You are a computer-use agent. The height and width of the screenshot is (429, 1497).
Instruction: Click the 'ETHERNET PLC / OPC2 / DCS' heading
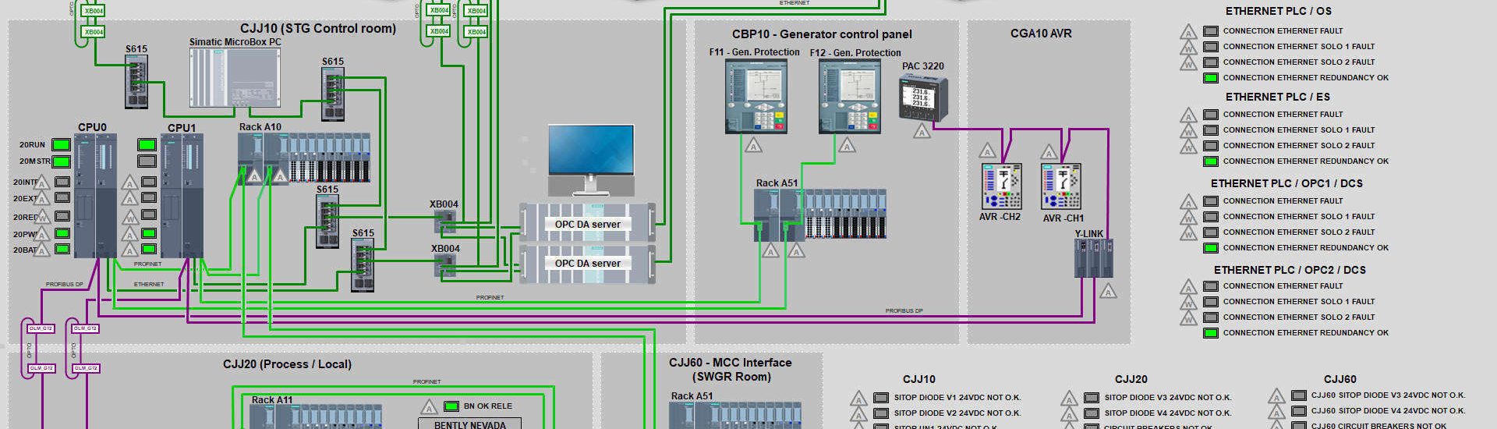tap(1290, 270)
